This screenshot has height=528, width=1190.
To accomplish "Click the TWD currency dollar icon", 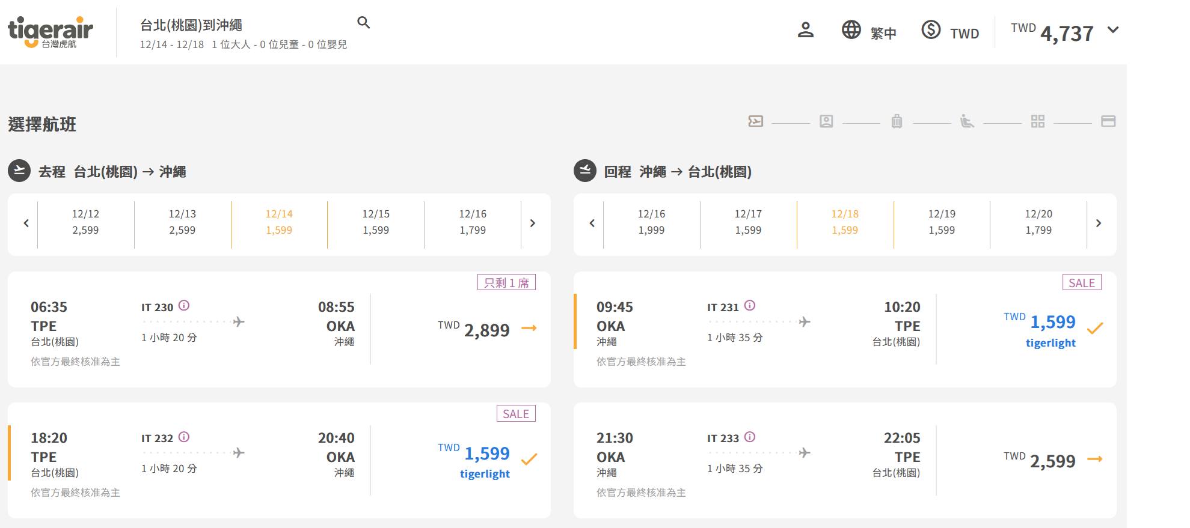I will 931,30.
